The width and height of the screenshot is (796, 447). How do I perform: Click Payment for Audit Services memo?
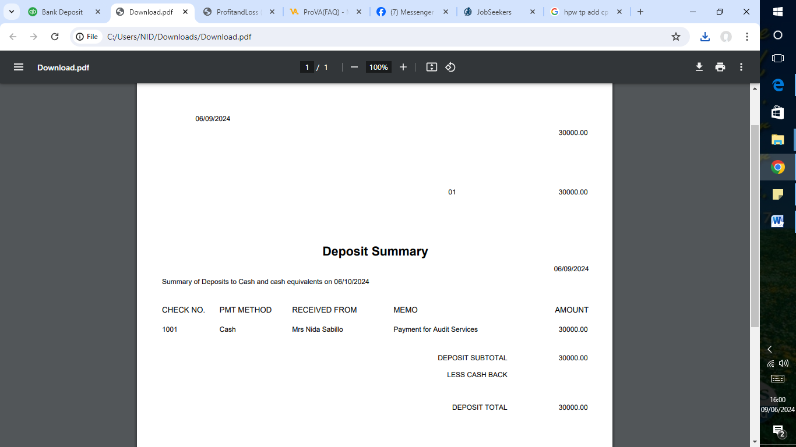[435, 329]
